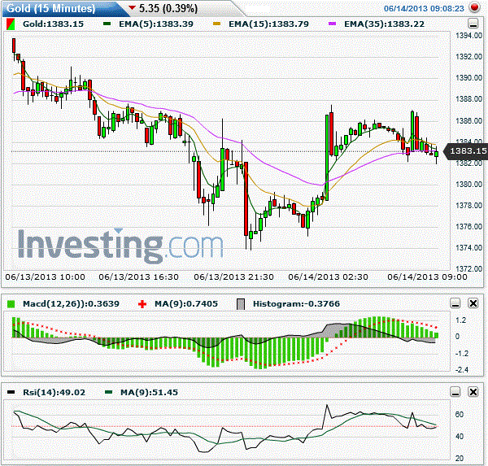Click the 06/14/2013 09:08:23 timestamp
Screen dimensions: 488x466
click(x=424, y=8)
